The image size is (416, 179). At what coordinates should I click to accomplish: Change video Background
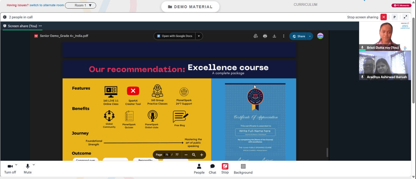(243, 169)
